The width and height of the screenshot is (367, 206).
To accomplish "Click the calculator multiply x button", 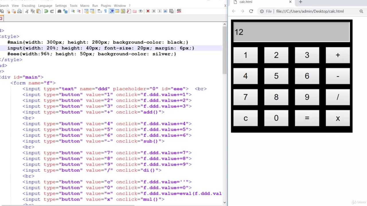I will pos(338,118).
